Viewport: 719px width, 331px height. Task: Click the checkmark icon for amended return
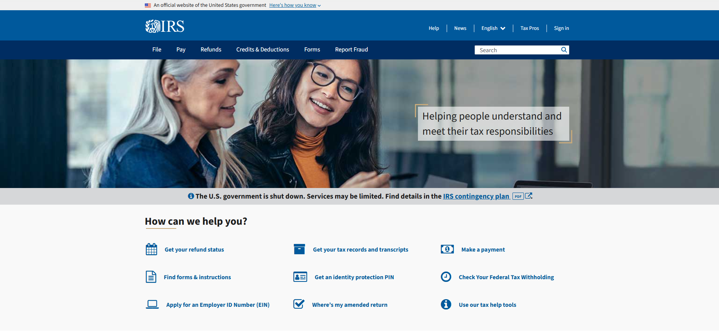(299, 304)
